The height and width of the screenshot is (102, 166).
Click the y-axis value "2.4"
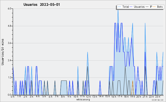(9, 60)
